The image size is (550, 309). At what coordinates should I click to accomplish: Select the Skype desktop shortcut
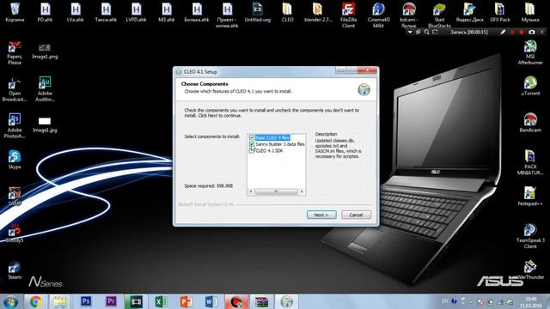(x=15, y=160)
